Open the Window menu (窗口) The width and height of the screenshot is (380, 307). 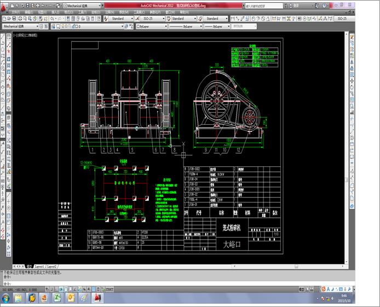point(170,12)
